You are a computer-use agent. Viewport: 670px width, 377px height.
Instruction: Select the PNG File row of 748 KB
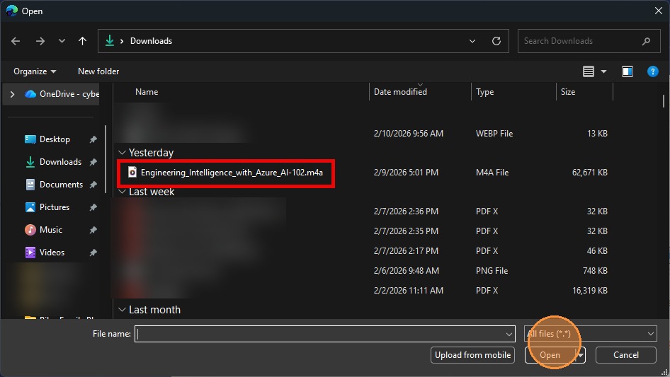[363, 271]
